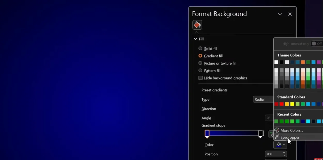Collapse the Fill section

[x=195, y=39]
